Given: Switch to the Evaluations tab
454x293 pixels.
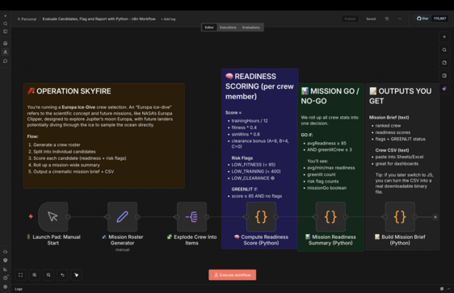Looking at the screenshot, I should (251, 27).
